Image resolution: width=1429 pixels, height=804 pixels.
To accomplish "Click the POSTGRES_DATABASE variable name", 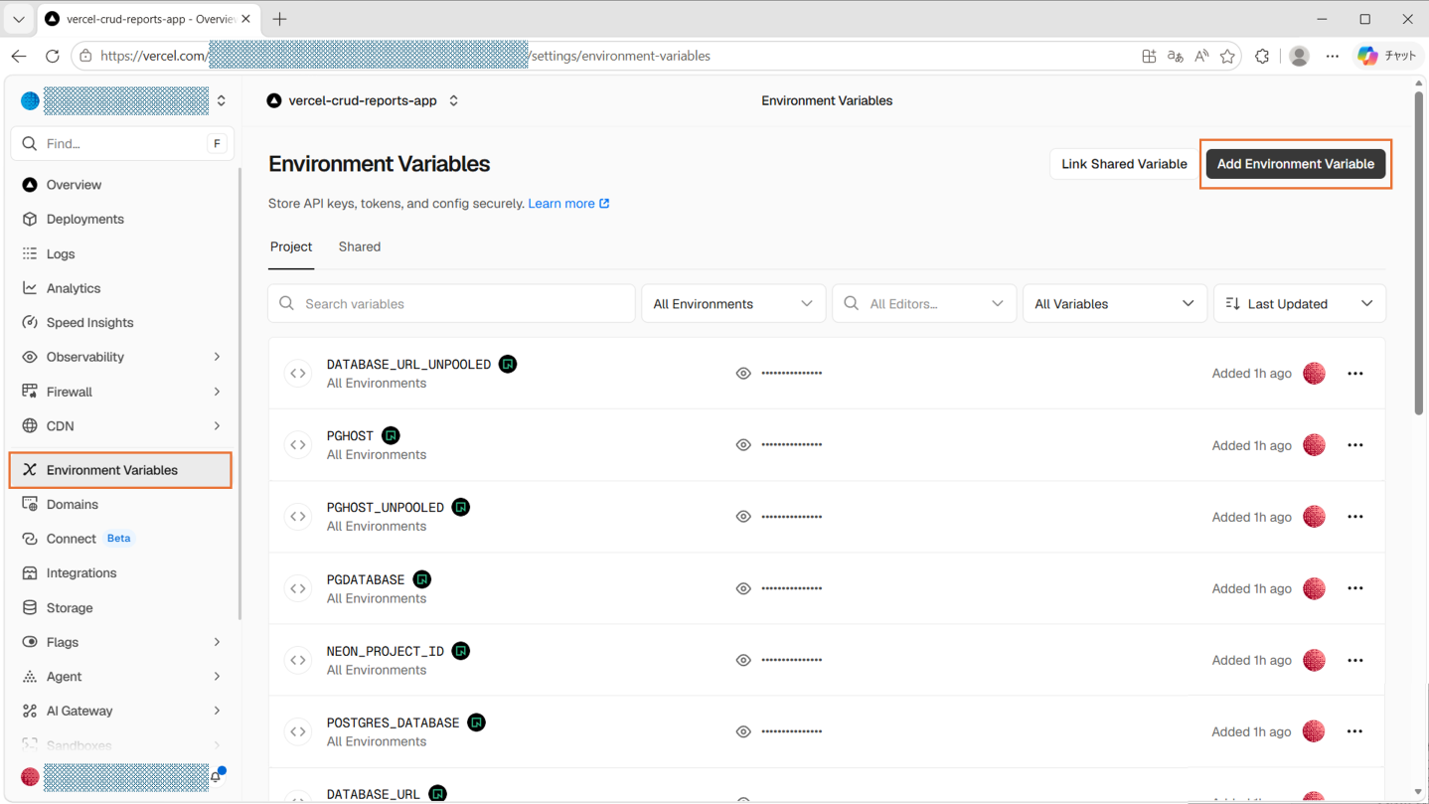I will [x=393, y=723].
